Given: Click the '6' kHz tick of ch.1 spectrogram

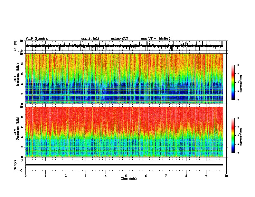Looking at the screenshot, I should 22,74.
